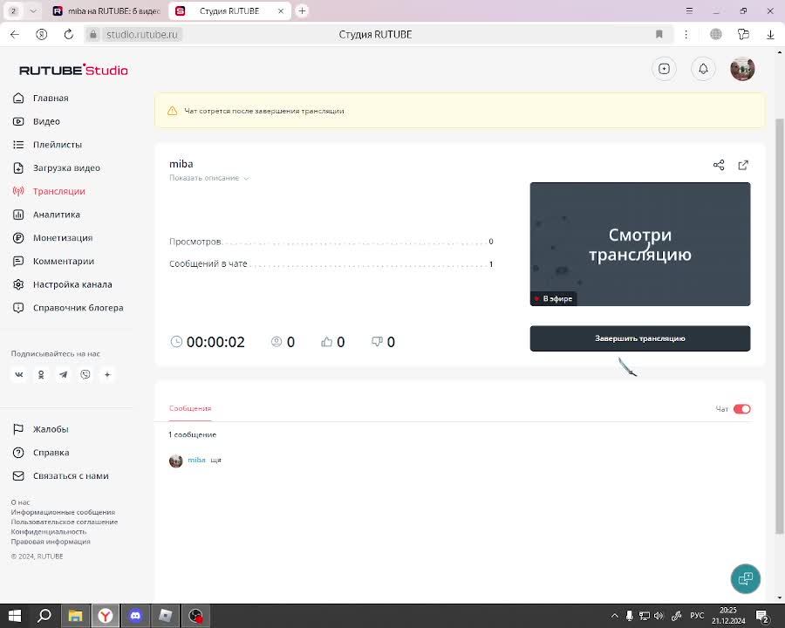Click Завершить трансляцию button
This screenshot has width=785, height=628.
click(640, 338)
